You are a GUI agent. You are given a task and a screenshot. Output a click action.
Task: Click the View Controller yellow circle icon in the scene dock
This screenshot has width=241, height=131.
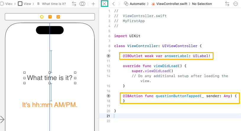point(42,17)
